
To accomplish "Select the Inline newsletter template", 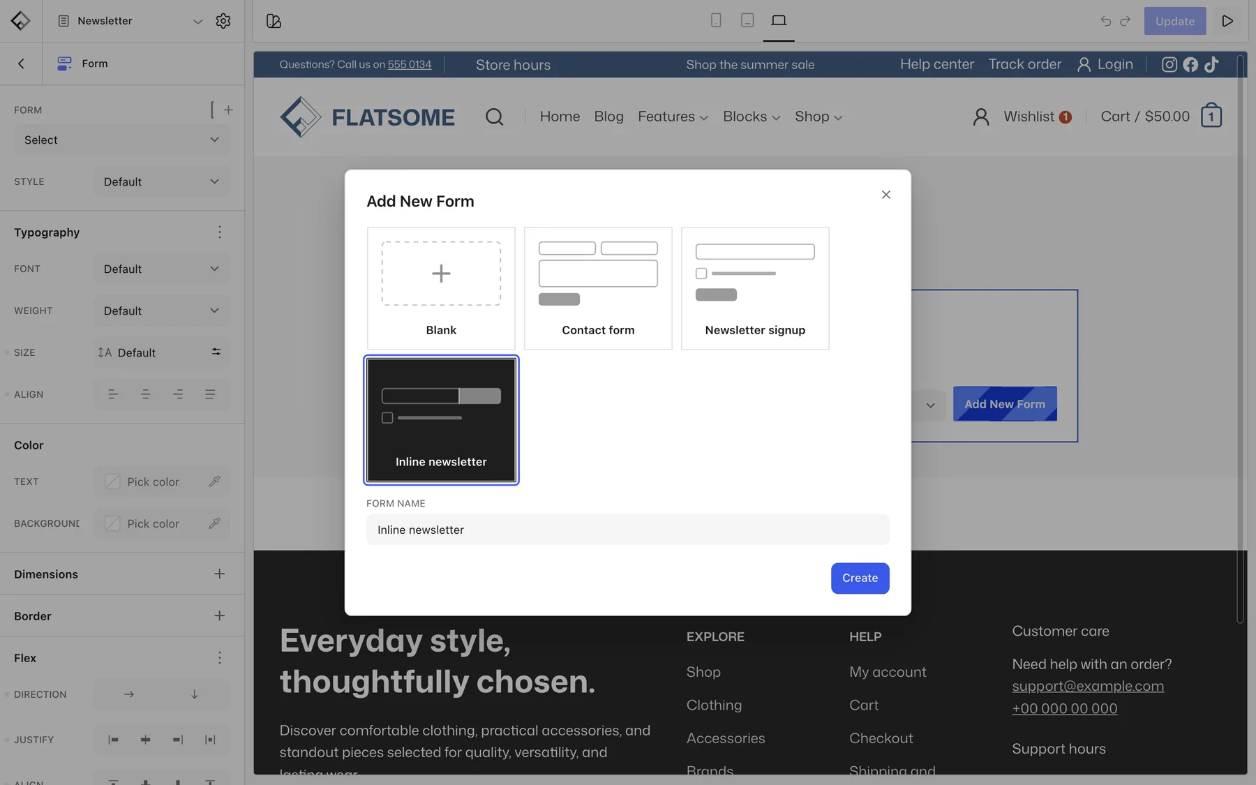I will pos(441,420).
